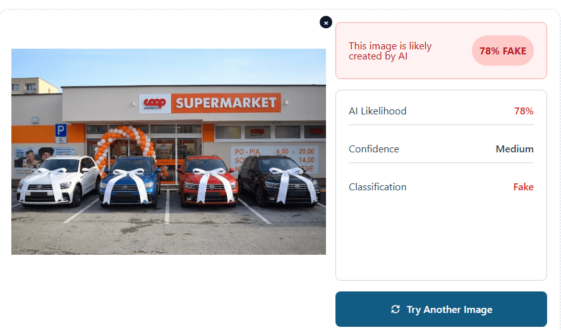Viewport: 561px width, 330px height.
Task: Click the "likely created by AI" message
Action: point(390,51)
